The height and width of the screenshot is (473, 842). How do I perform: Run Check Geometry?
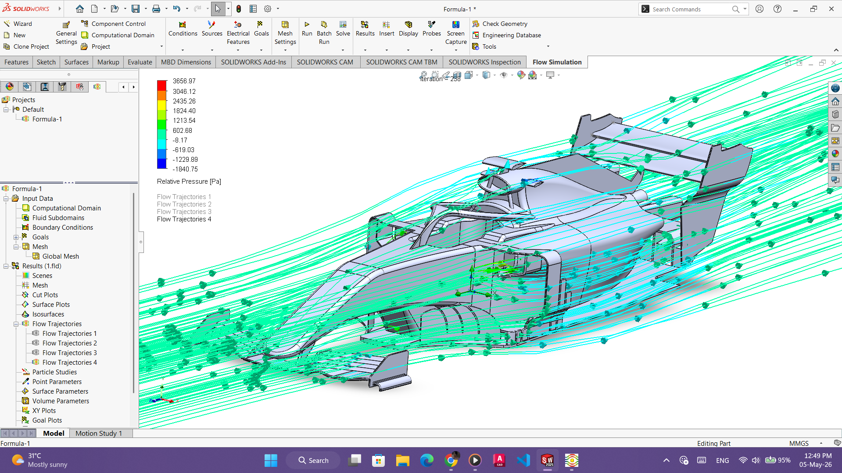click(500, 24)
